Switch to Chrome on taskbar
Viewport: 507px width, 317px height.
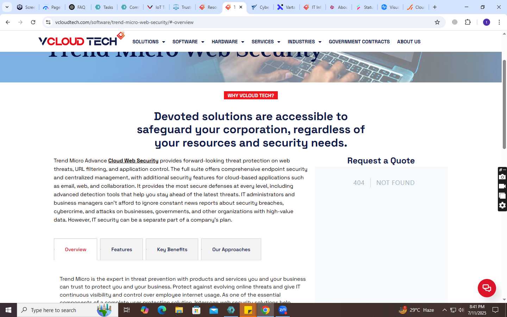point(266,310)
